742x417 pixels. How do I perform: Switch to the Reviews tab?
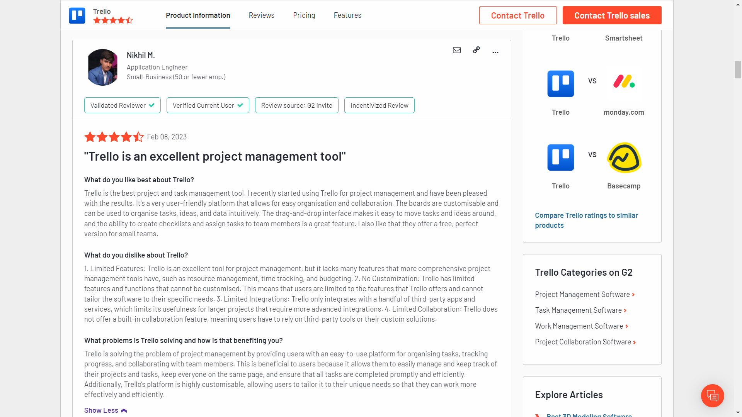[x=261, y=15]
